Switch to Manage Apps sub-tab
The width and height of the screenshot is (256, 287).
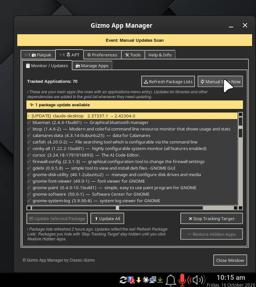(92, 66)
